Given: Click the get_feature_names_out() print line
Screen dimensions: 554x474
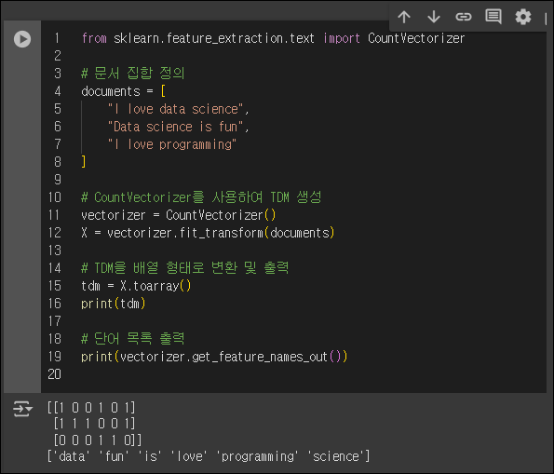Looking at the screenshot, I should click(214, 357).
